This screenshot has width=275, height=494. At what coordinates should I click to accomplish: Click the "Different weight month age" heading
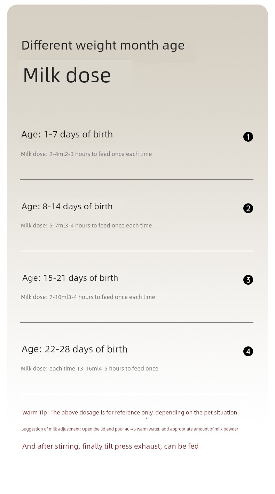coord(103,45)
